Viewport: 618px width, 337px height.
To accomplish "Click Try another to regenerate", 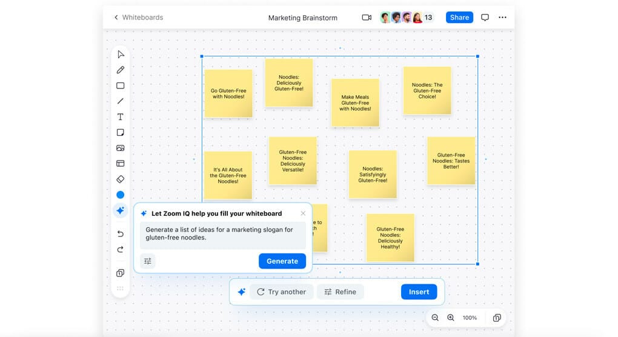I will (x=281, y=292).
